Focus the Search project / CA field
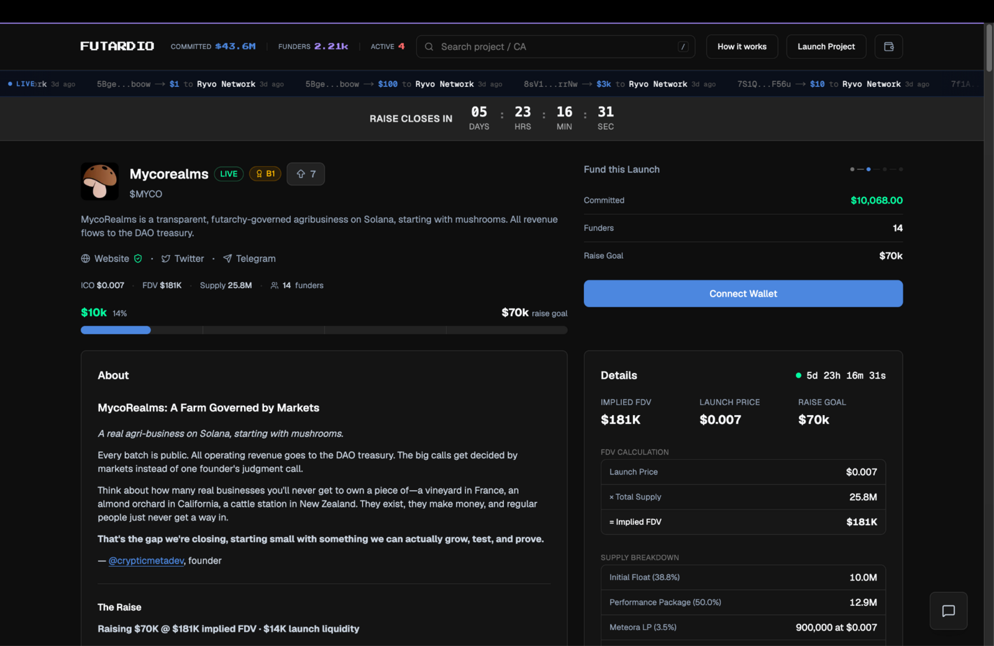Screen dimensions: 994x646 point(555,47)
